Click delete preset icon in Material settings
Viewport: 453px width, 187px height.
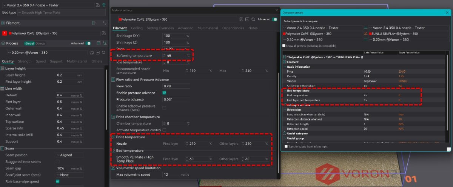[x=247, y=19]
